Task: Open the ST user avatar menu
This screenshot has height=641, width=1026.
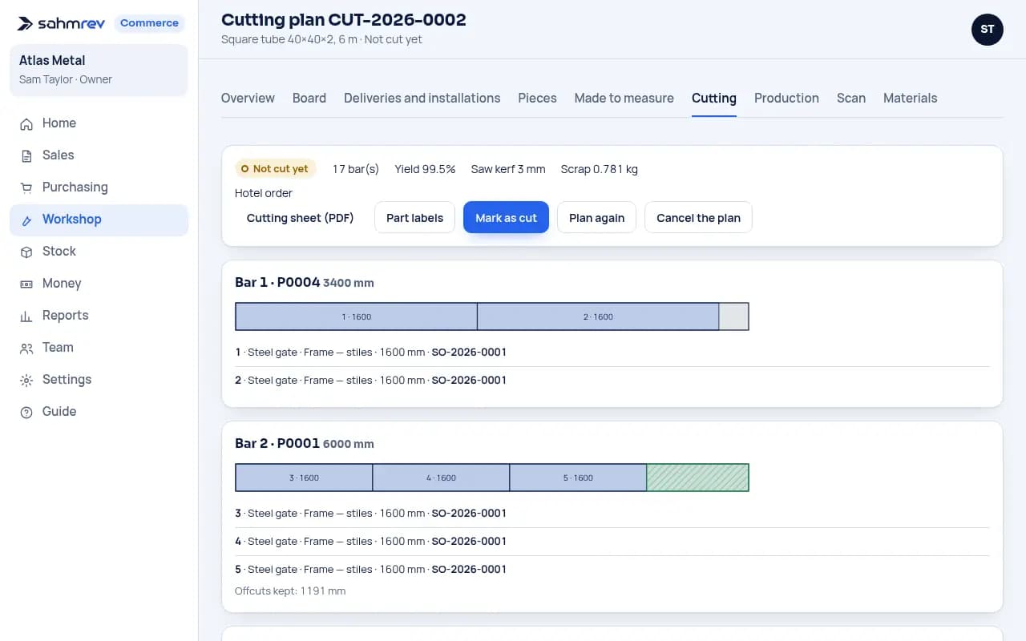Action: pos(988,29)
